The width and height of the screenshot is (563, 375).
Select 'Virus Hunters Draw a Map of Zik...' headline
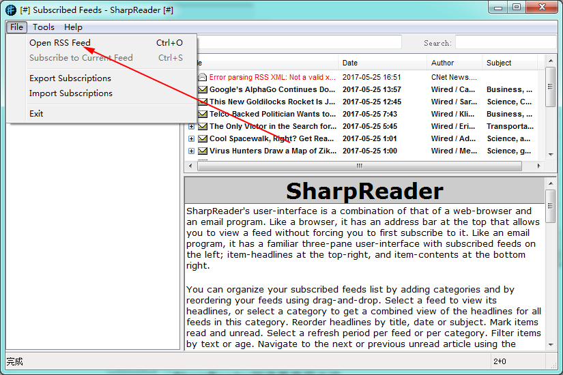[273, 151]
